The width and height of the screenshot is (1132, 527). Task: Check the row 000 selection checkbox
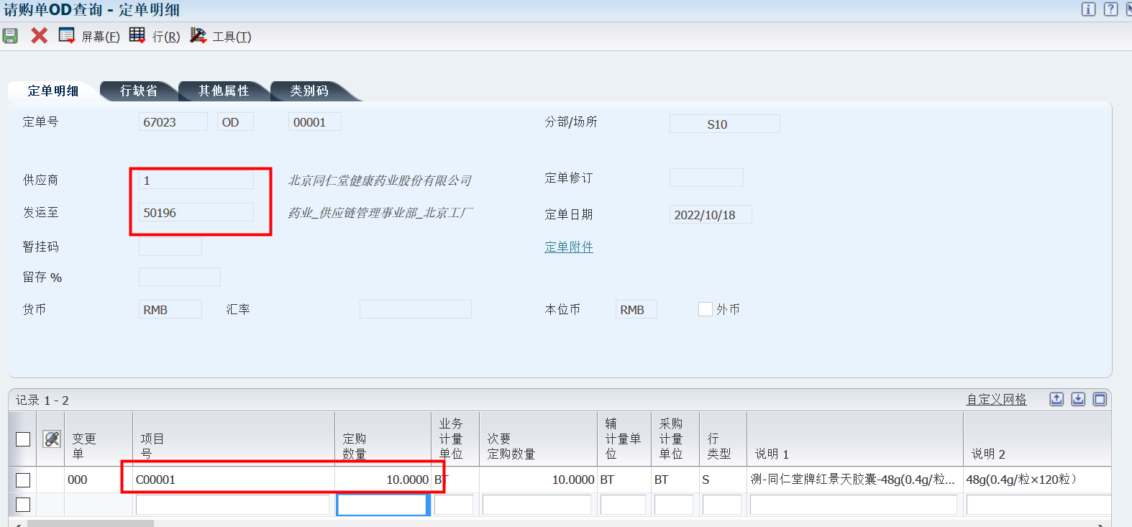(23, 480)
